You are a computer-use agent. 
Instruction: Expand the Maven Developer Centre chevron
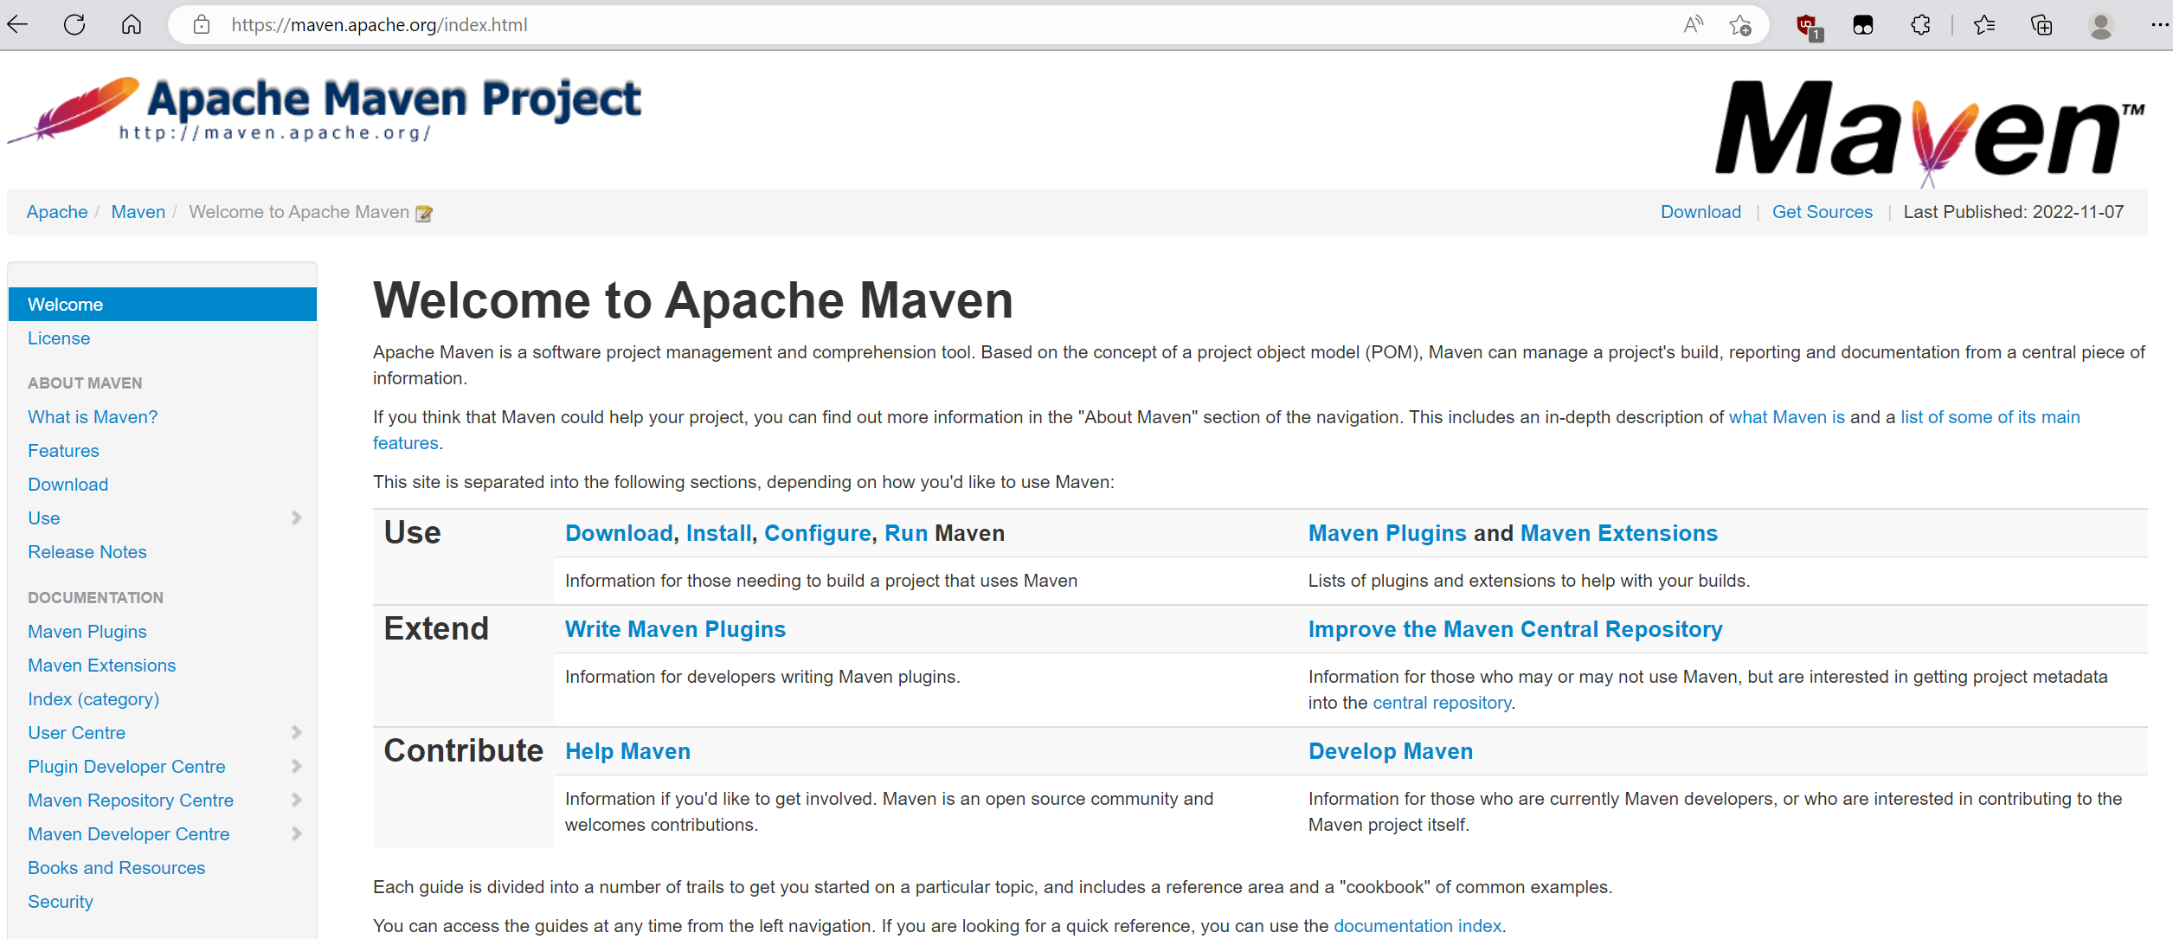297,833
